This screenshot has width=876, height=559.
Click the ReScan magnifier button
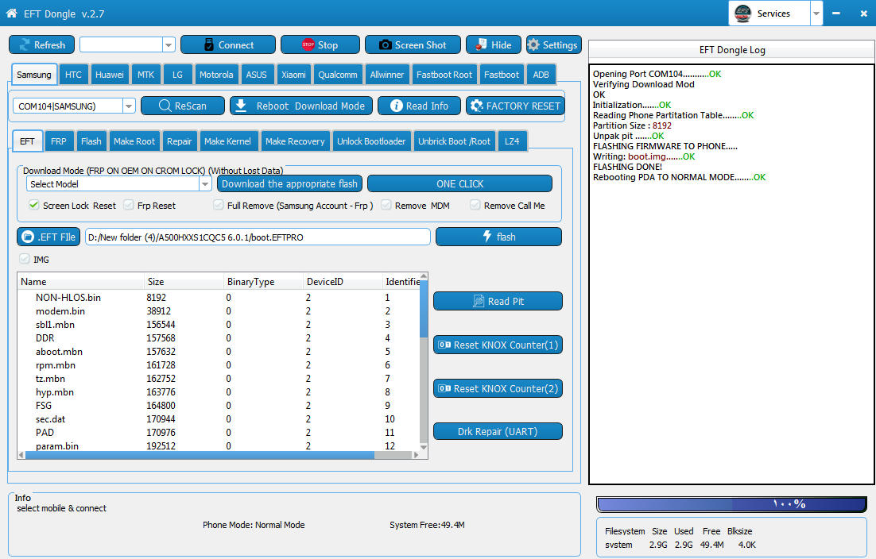pyautogui.click(x=181, y=106)
